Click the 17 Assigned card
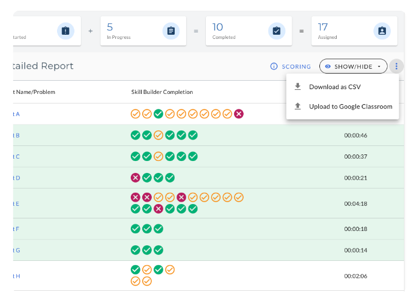The image size is (419, 304). 354,31
